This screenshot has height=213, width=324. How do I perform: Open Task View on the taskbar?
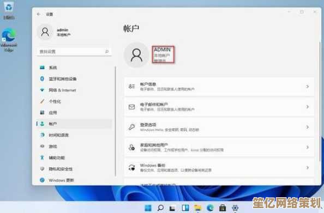(172, 208)
